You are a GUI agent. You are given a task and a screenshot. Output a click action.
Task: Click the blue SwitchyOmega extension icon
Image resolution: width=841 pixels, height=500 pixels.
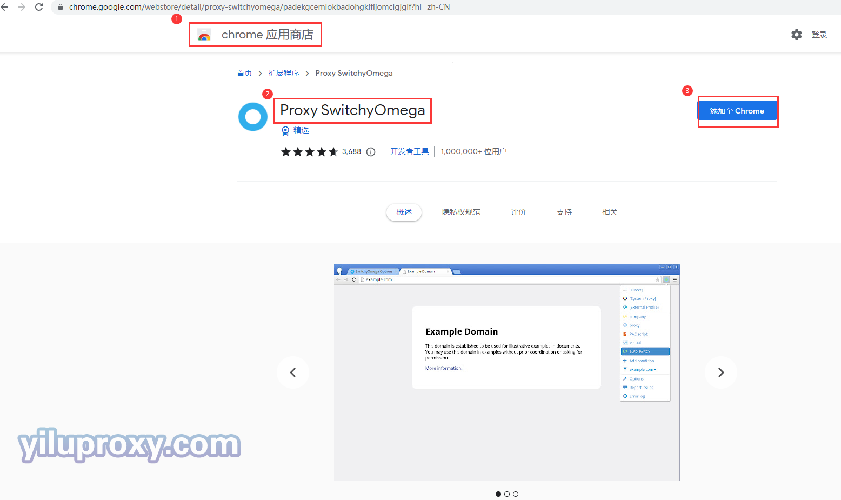coord(253,117)
